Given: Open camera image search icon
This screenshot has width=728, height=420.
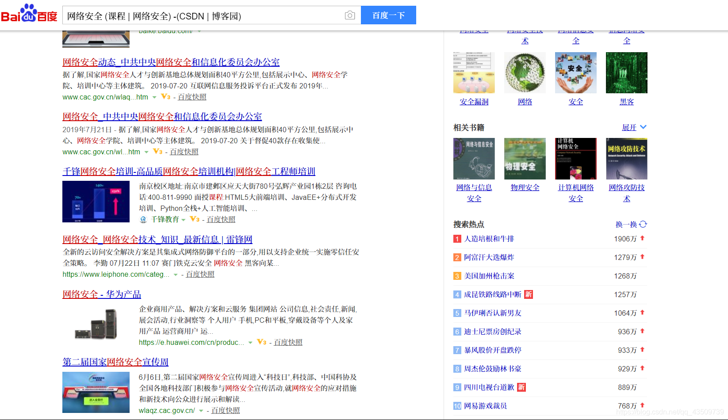Looking at the screenshot, I should 350,15.
